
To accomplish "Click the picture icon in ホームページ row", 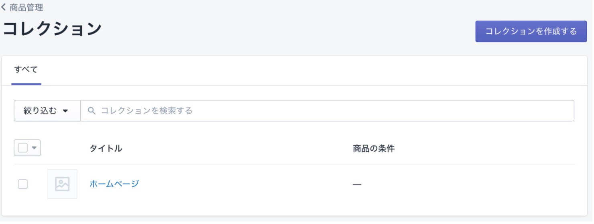I will click(x=62, y=184).
